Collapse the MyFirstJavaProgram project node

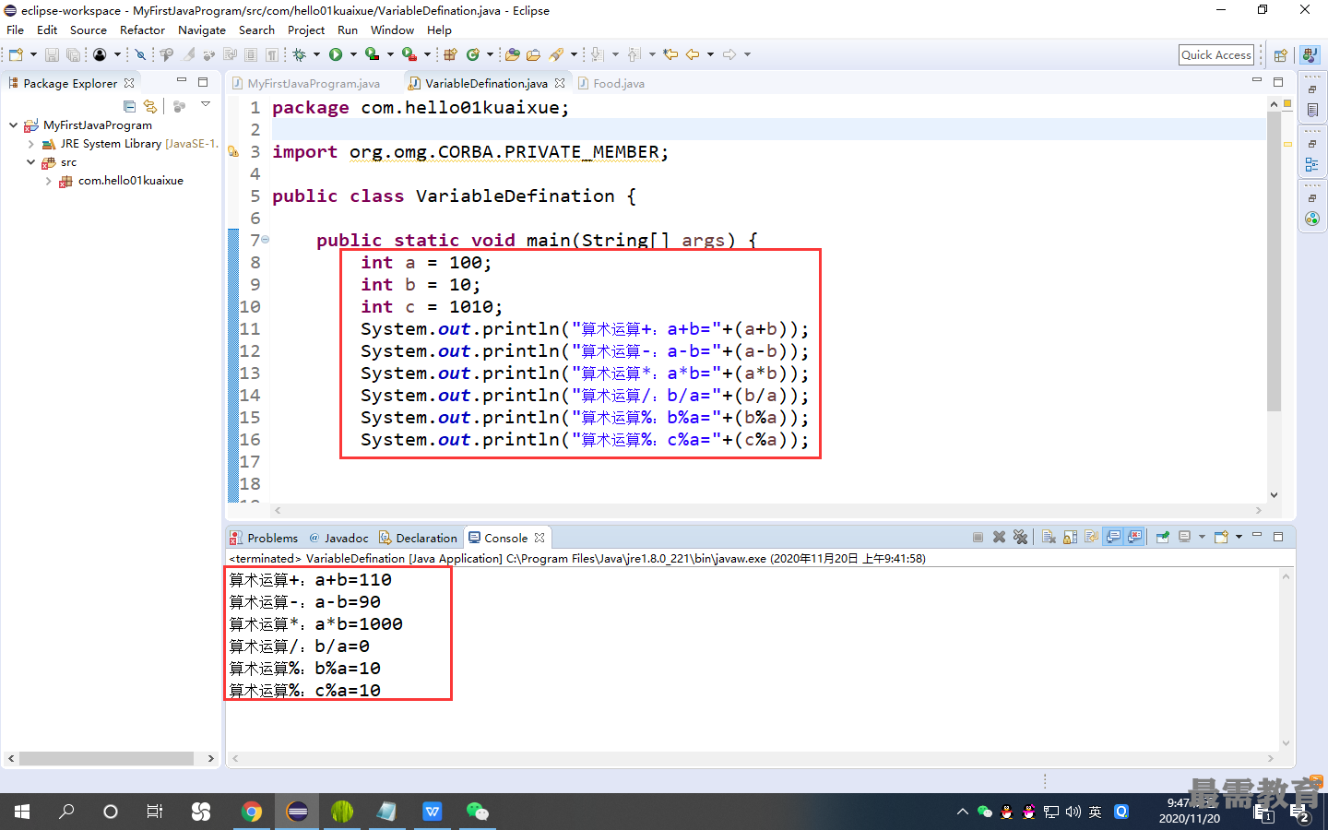pos(13,125)
